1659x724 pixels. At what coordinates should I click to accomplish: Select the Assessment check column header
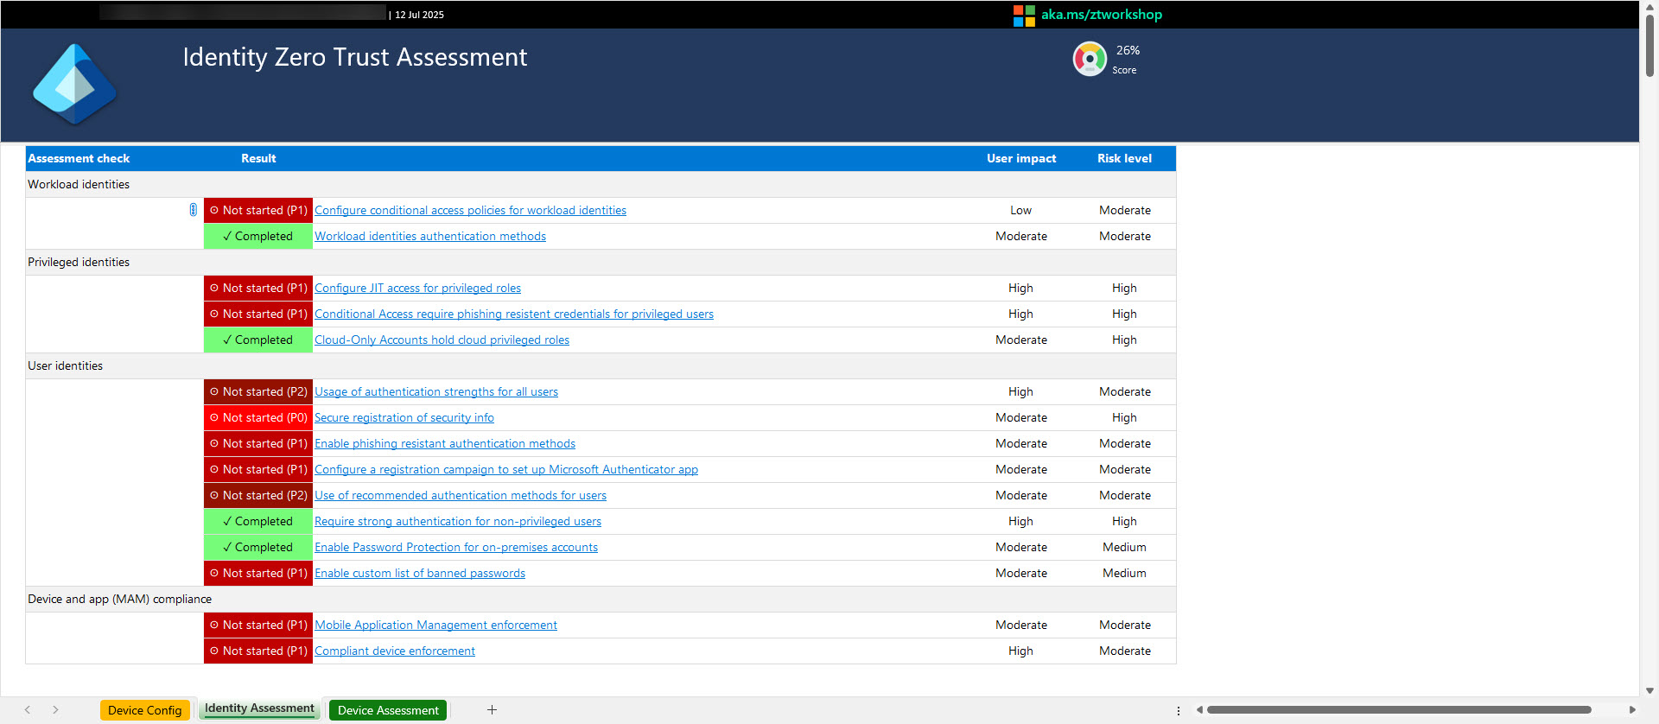point(79,158)
